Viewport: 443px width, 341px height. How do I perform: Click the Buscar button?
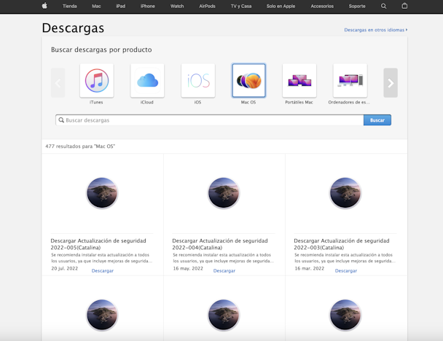(377, 120)
